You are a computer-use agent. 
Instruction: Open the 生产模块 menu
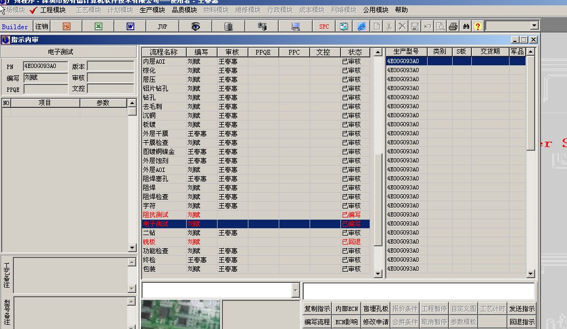(x=152, y=10)
